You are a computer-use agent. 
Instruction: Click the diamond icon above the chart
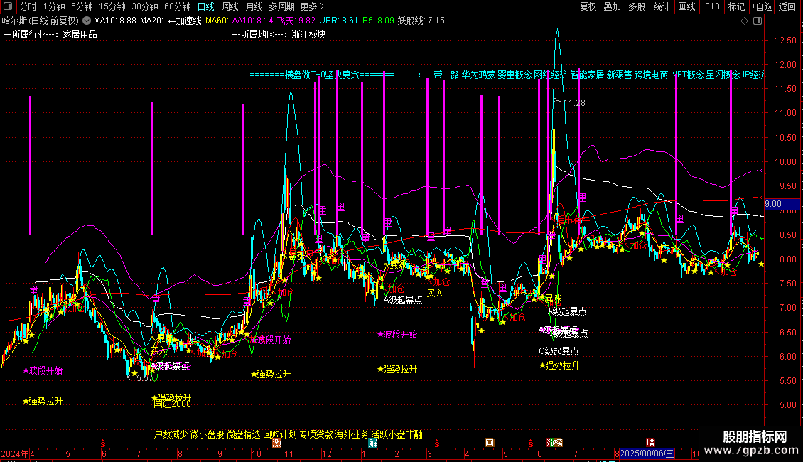point(745,21)
